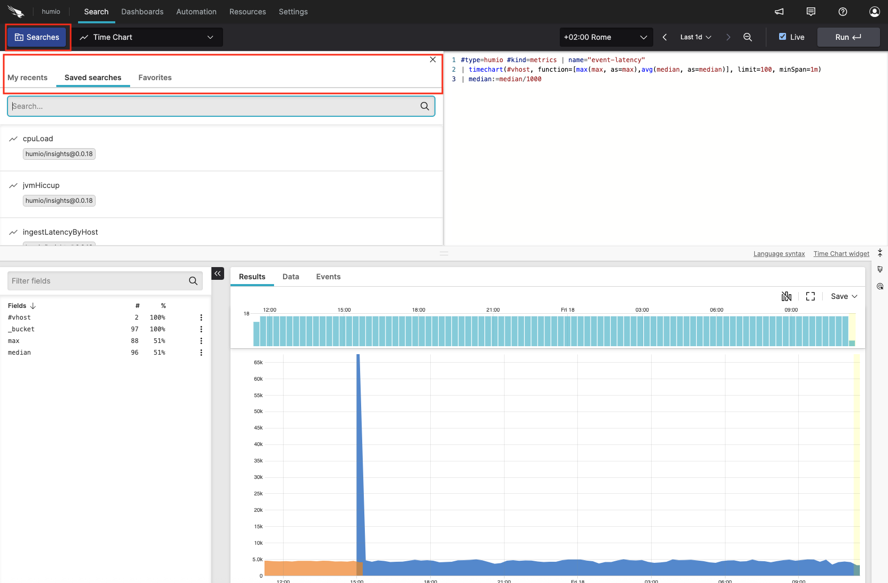
Task: Select the interactions pointer icon on right edge
Action: tap(880, 286)
